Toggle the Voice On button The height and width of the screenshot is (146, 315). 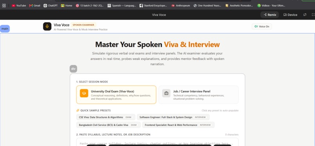coord(262,26)
